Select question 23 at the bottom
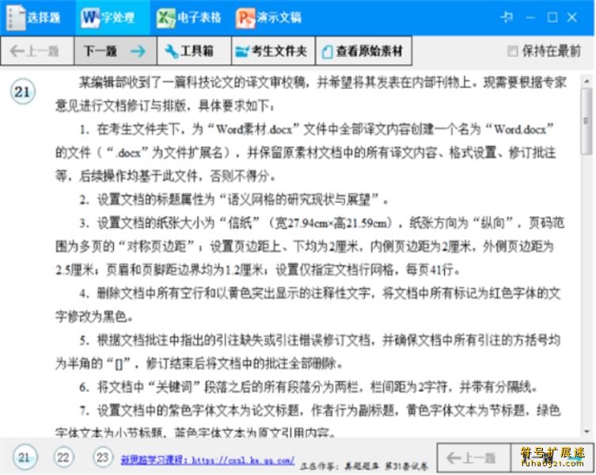Viewport: 596px width, 475px height. click(103, 457)
